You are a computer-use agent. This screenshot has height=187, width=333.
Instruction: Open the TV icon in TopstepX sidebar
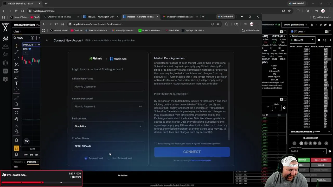(5, 71)
